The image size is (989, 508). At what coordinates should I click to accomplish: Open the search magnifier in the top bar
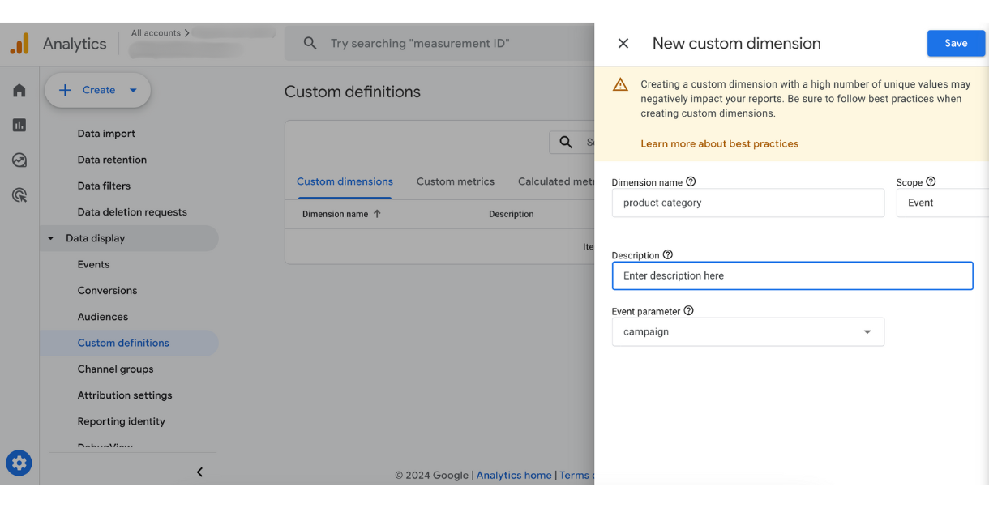coord(310,42)
